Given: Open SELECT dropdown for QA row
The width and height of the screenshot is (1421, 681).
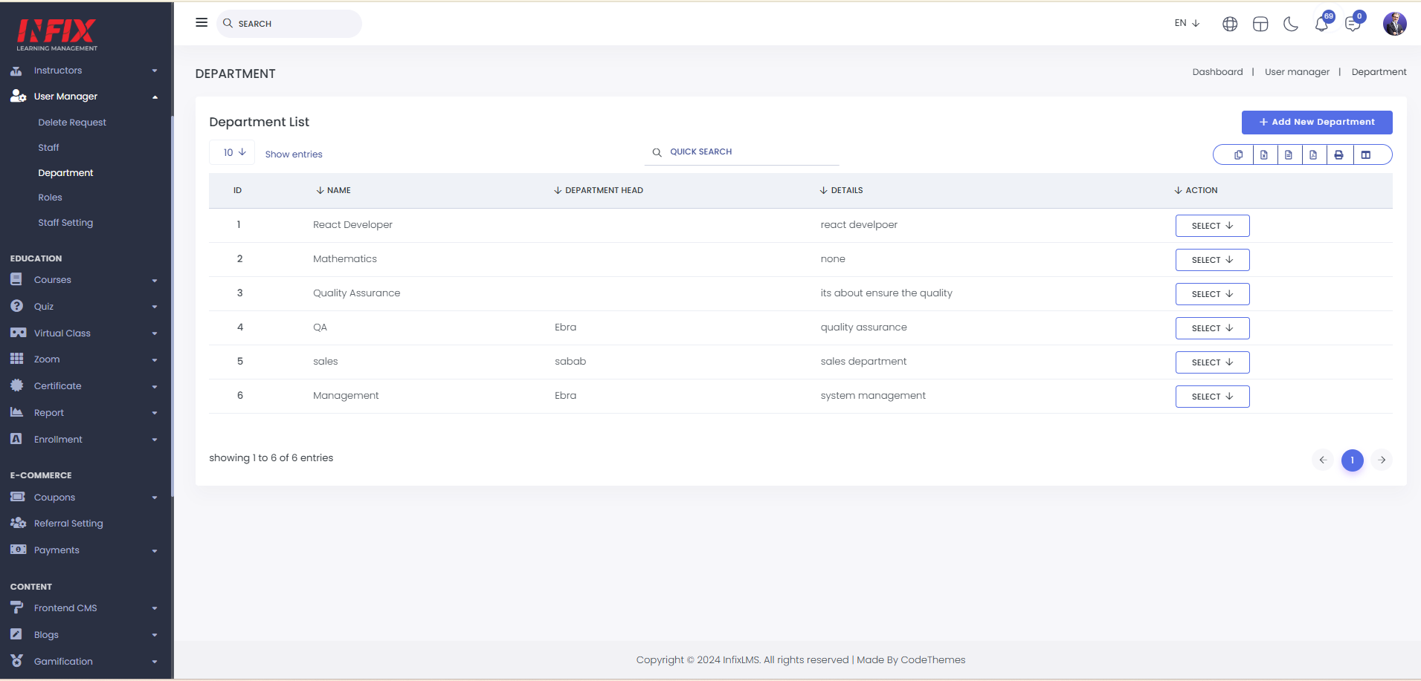Looking at the screenshot, I should 1212,328.
